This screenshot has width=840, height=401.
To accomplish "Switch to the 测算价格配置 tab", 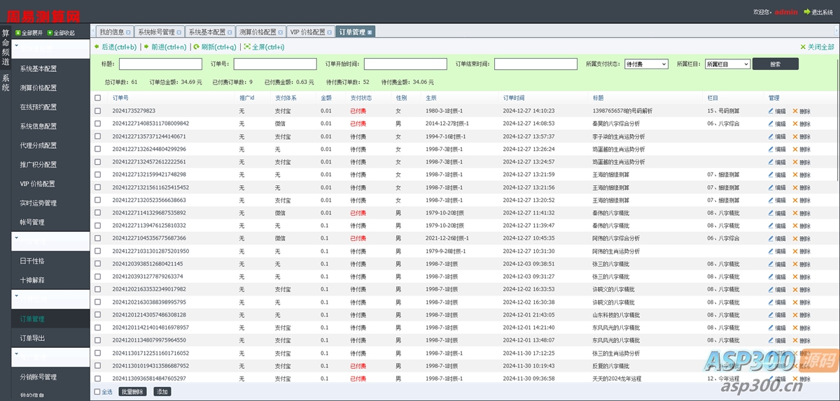I will (257, 32).
